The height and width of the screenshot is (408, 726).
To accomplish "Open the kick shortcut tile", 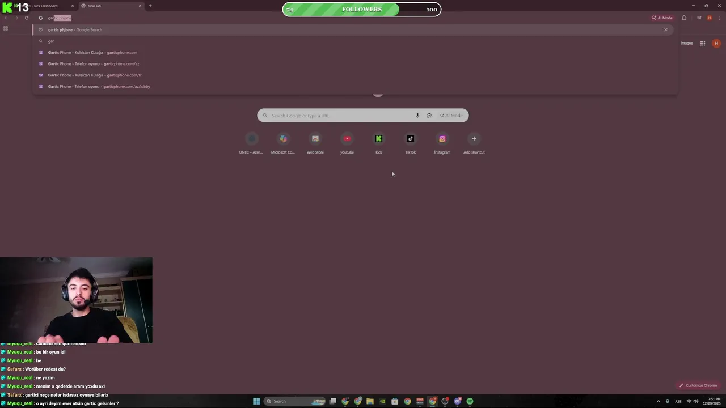I will tap(379, 143).
